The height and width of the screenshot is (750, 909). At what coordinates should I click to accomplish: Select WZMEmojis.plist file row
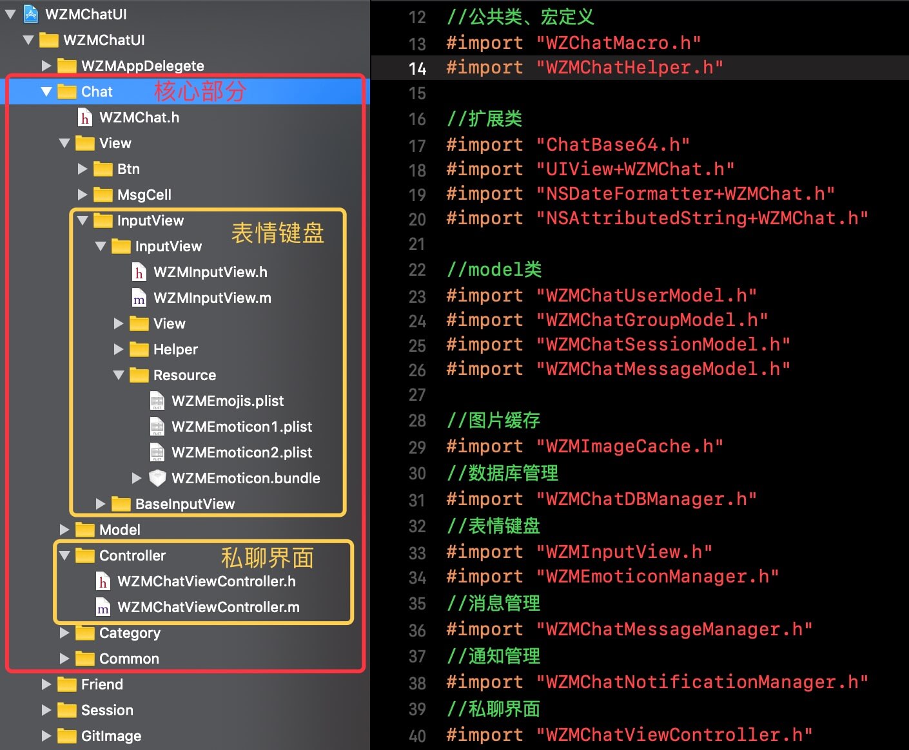pyautogui.click(x=185, y=401)
